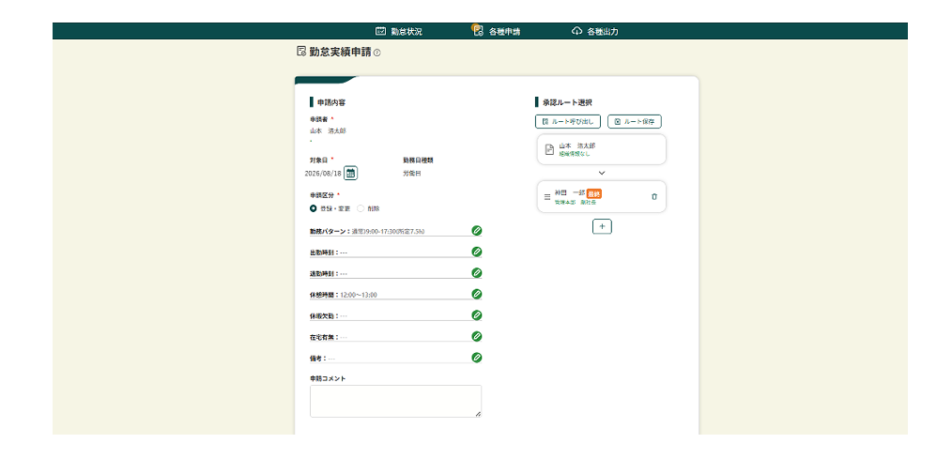Open the 各種申請 menu
This screenshot has height=459, width=952.
pyautogui.click(x=497, y=32)
